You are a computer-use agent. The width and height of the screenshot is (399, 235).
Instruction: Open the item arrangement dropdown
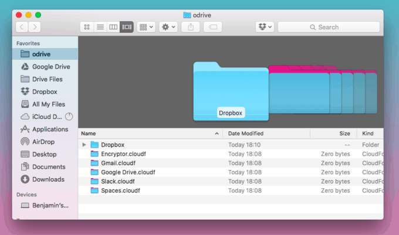tap(146, 27)
